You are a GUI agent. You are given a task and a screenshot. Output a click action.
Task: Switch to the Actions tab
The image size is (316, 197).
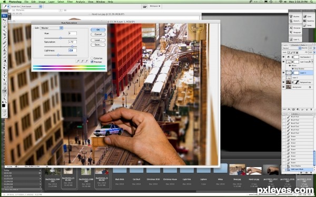(x=295, y=114)
